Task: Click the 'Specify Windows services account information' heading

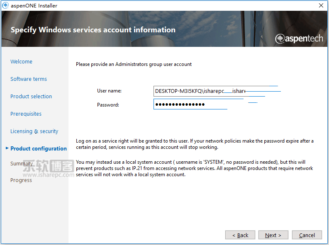Action: (93, 30)
